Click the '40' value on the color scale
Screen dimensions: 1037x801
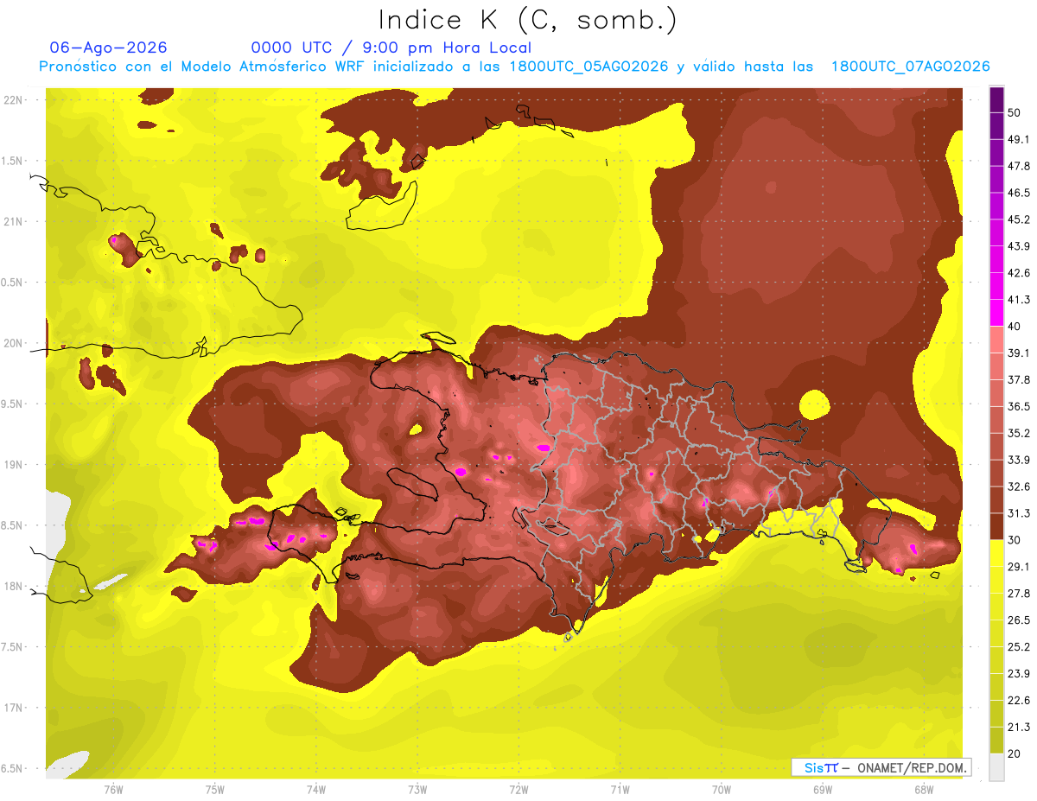click(1015, 327)
